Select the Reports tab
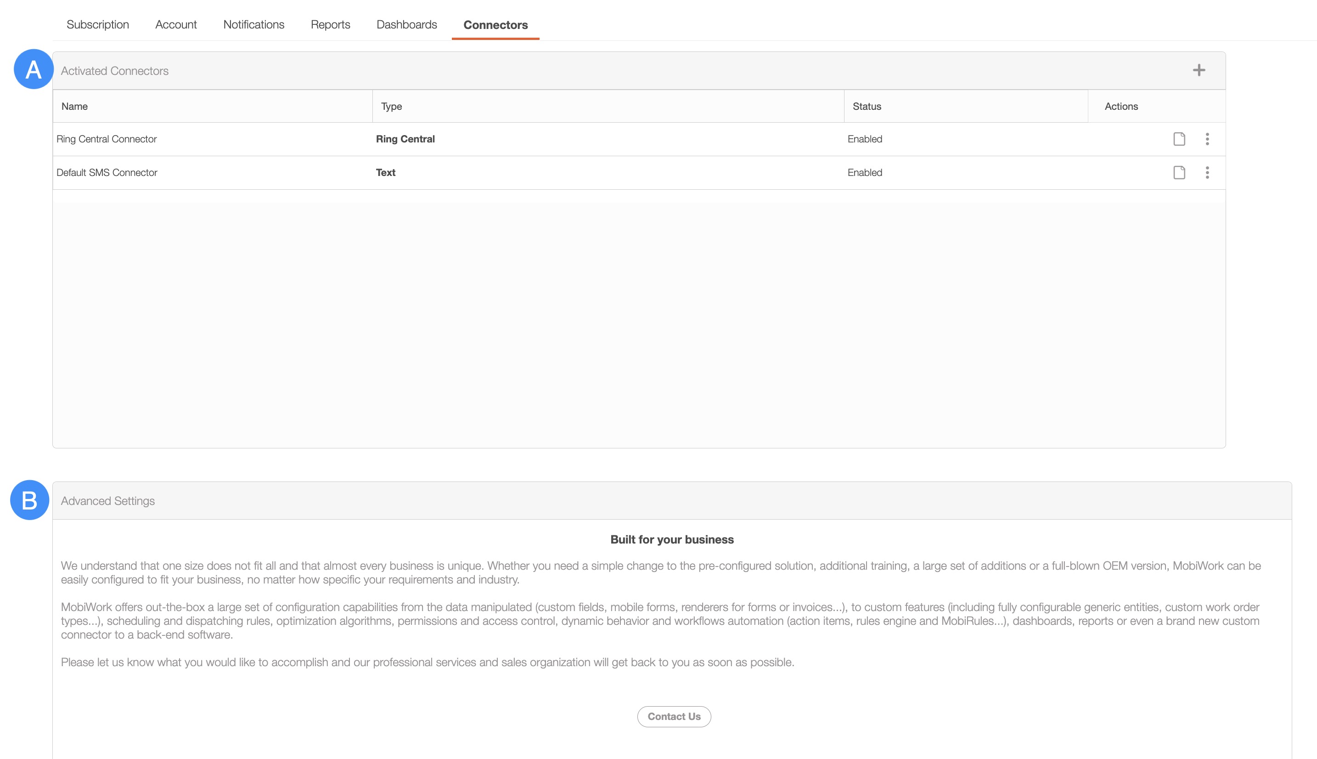The height and width of the screenshot is (759, 1317). pyautogui.click(x=330, y=24)
